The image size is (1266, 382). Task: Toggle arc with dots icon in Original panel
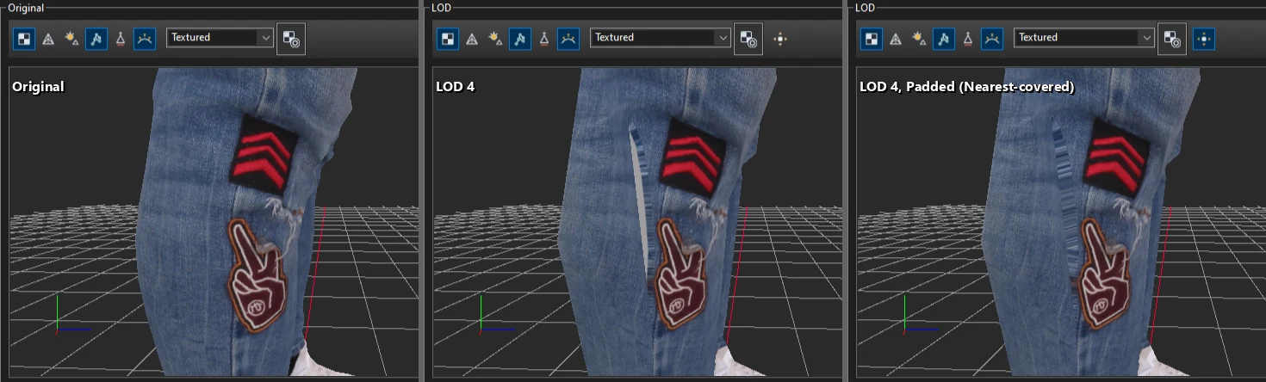coord(145,39)
